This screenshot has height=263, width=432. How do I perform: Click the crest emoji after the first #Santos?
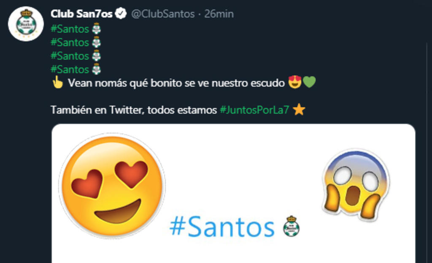(96, 29)
